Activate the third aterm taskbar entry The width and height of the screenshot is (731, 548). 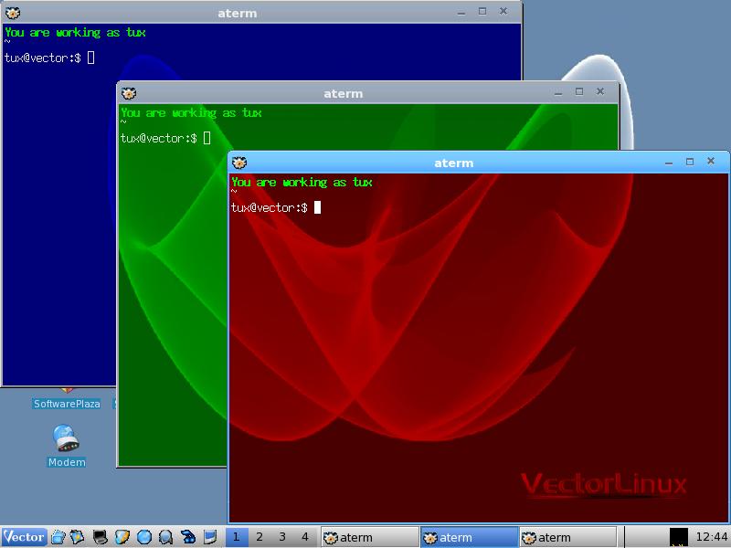tap(567, 537)
